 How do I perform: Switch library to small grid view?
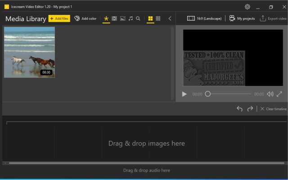pos(158,18)
